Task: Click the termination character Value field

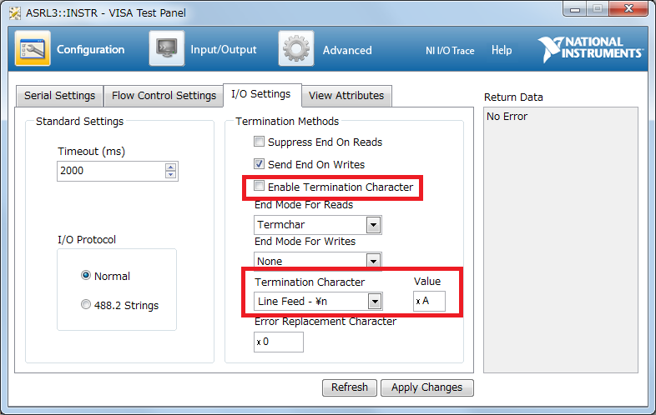Action: pos(429,302)
